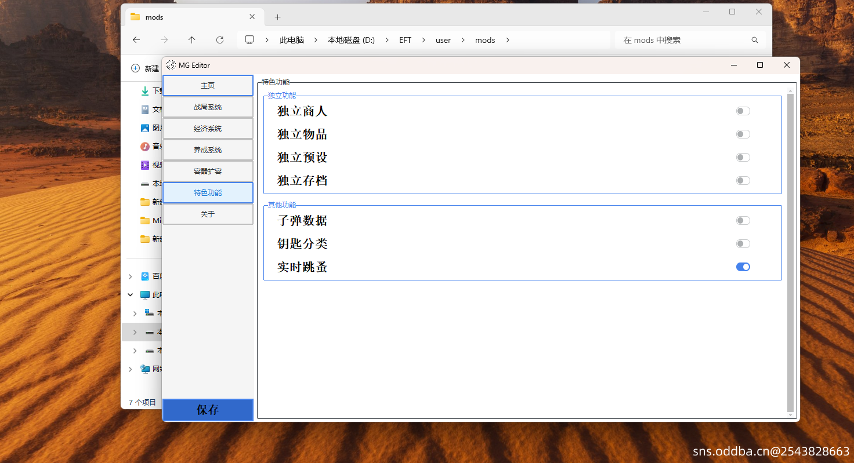Open the 养成系统 section
Viewport: 854px width, 463px height.
click(208, 150)
